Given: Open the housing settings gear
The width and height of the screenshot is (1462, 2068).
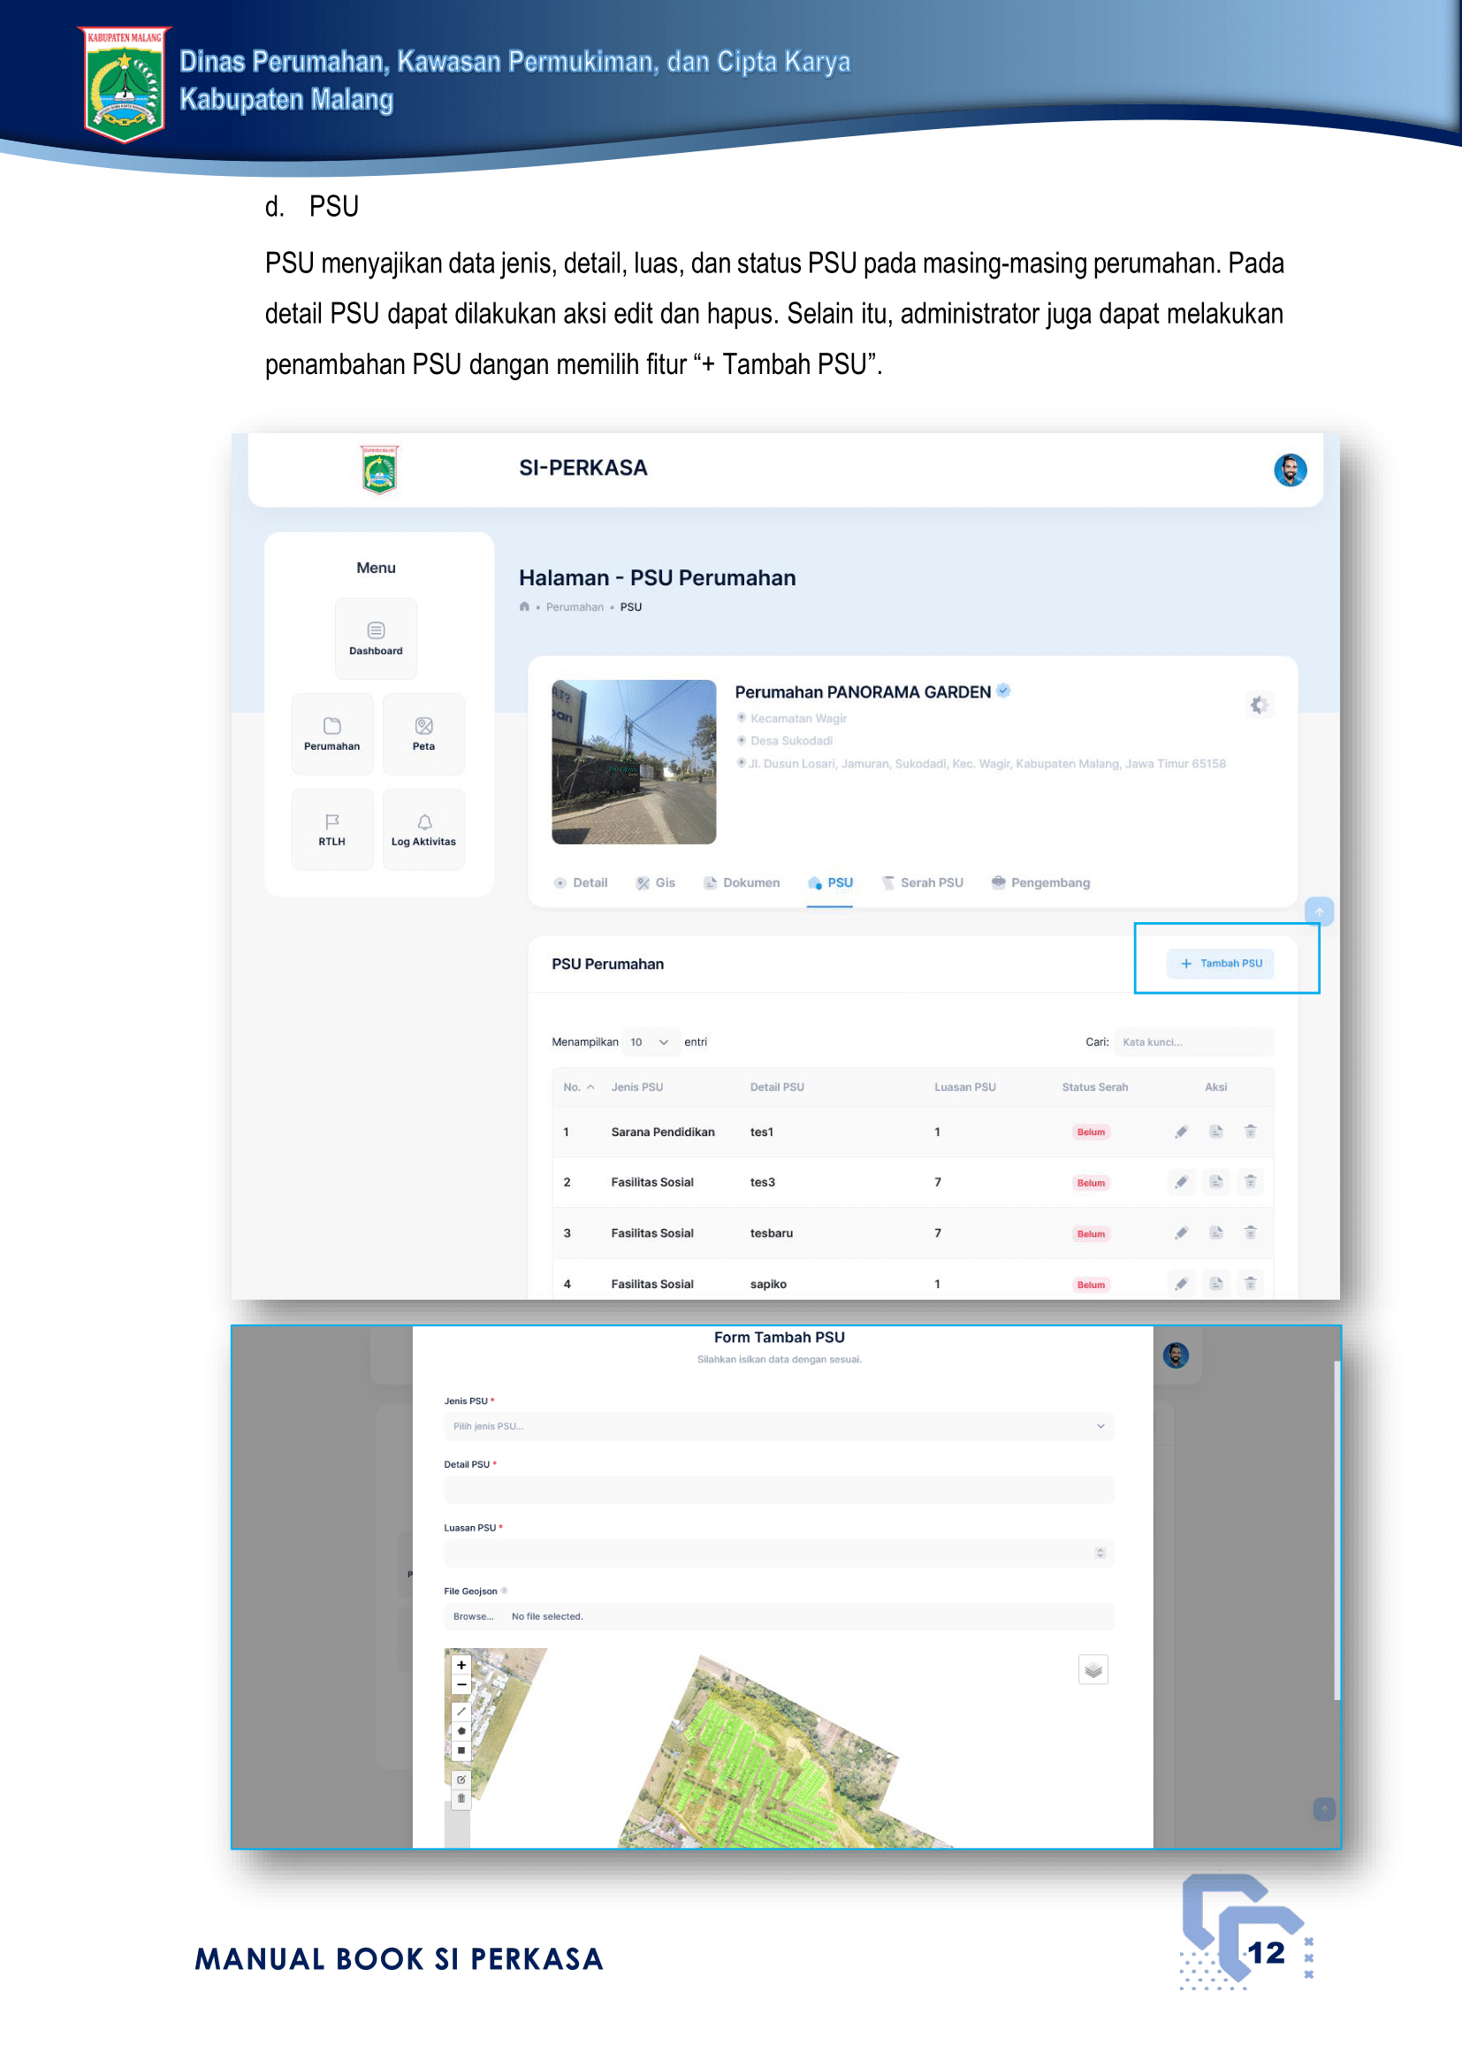Looking at the screenshot, I should tap(1259, 705).
